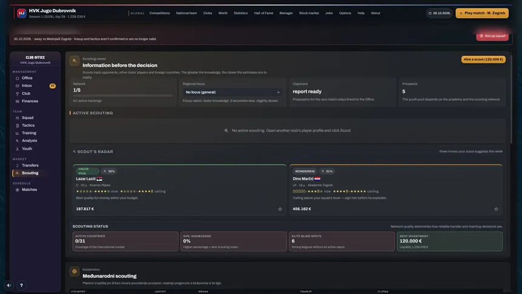Open the Lazar Lazić player card
522x294 pixels.
(x=180, y=190)
